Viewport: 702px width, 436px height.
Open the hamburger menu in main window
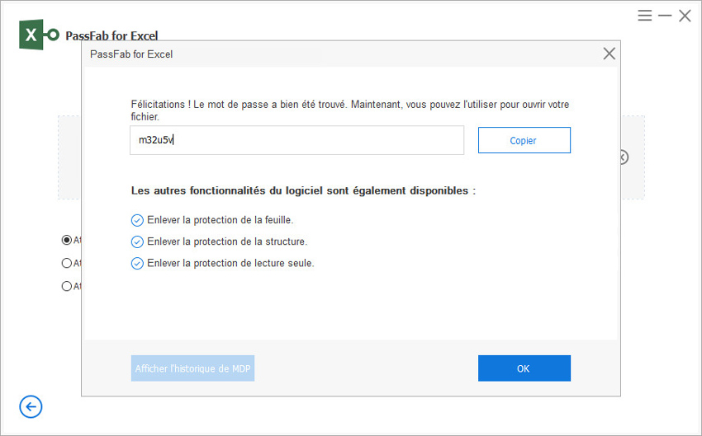[645, 16]
